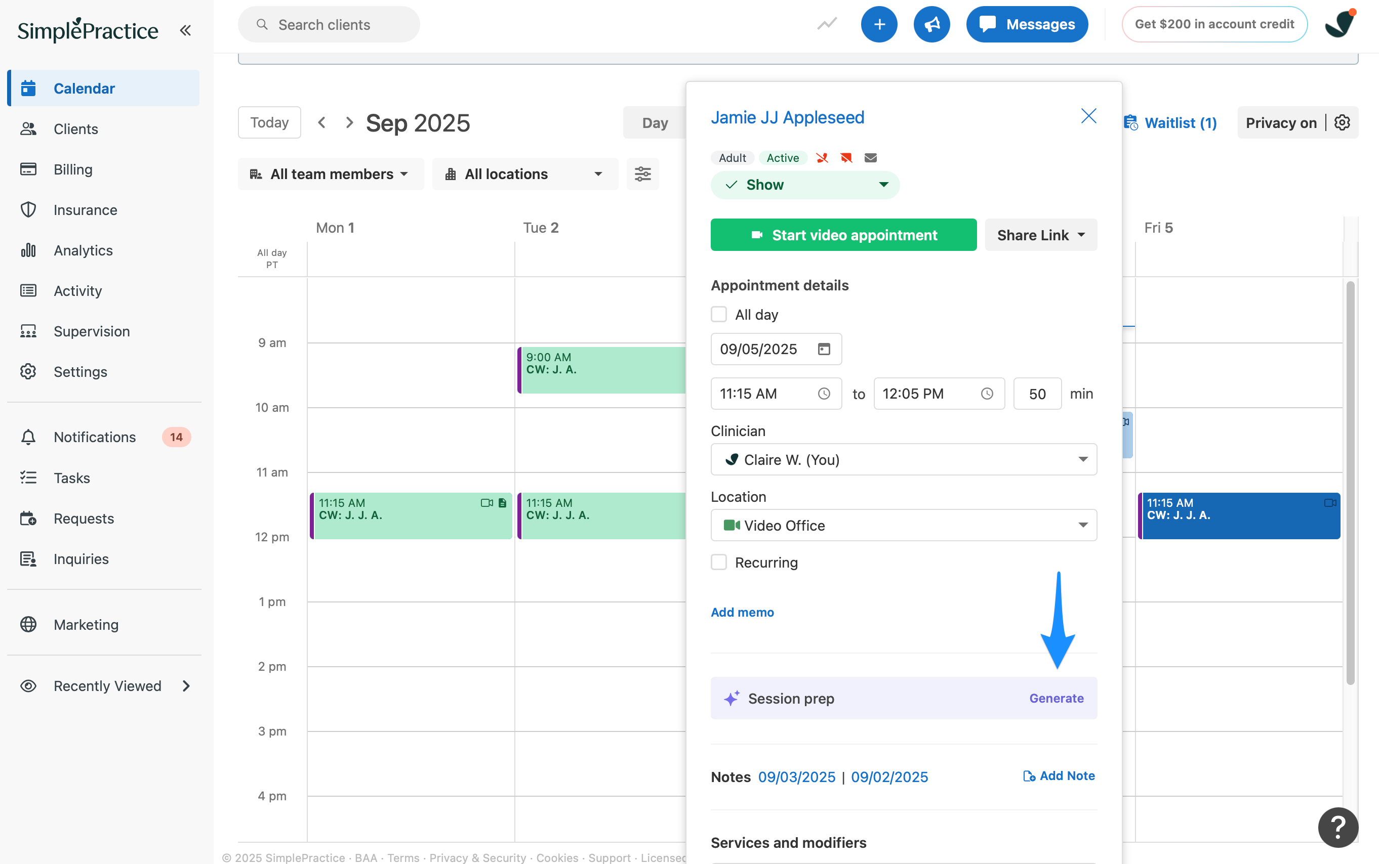
Task: Open Friday 11:15 AM appointment block
Action: pyautogui.click(x=1238, y=515)
